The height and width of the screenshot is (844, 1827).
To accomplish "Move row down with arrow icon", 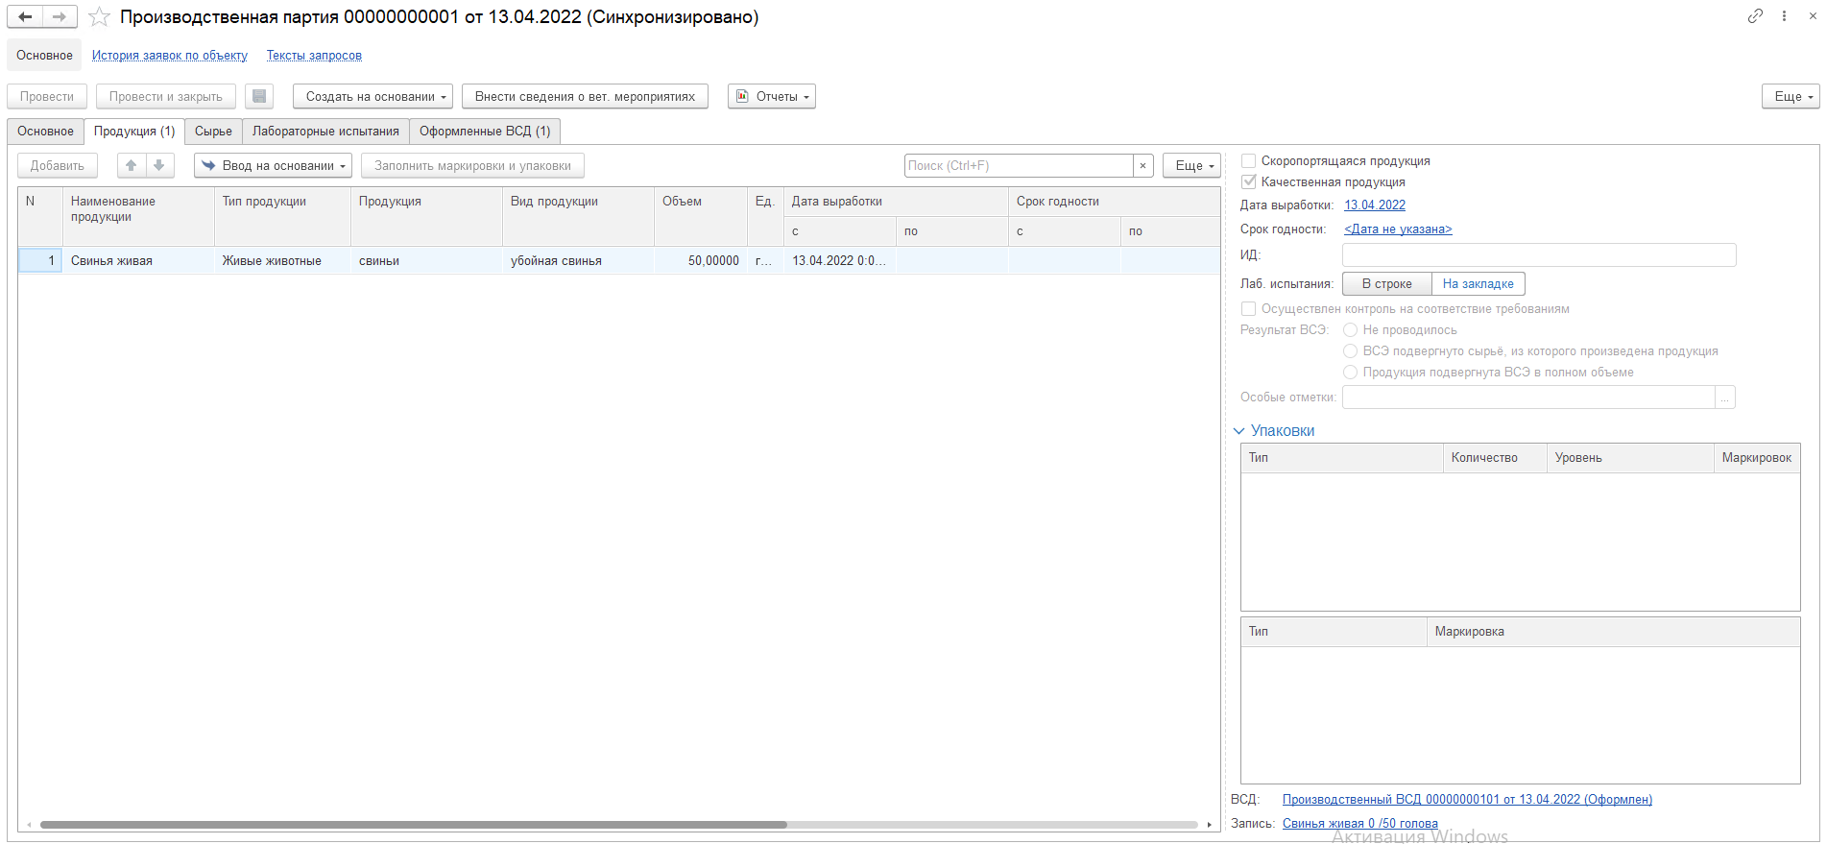I will (x=159, y=165).
